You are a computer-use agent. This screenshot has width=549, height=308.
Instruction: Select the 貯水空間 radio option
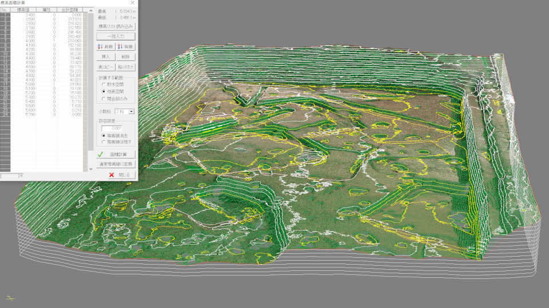[x=103, y=84]
